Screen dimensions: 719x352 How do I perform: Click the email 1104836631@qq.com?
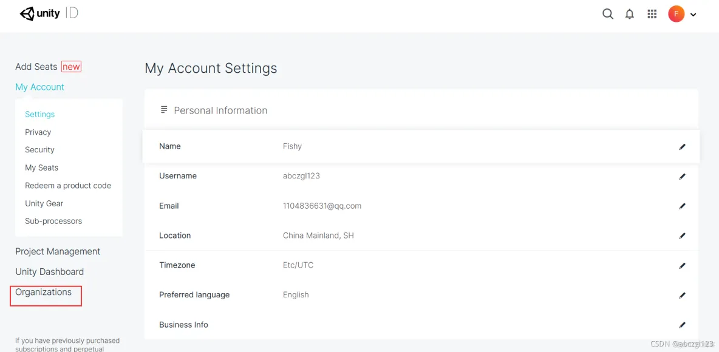(322, 206)
